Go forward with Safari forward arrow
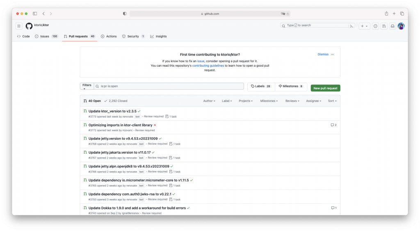The height and width of the screenshot is (231, 420). click(x=51, y=14)
